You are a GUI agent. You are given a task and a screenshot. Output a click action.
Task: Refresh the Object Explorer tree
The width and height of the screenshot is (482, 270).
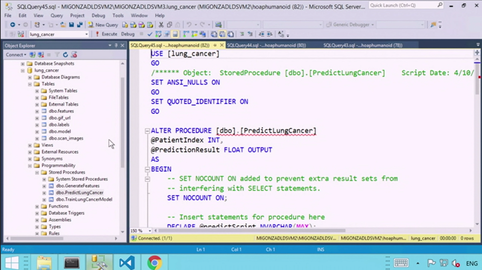tap(65, 55)
